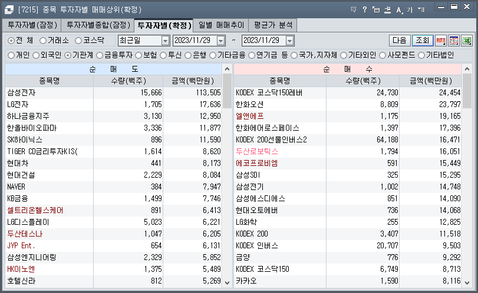Select 카카오 row in 순매수 list
The image size is (478, 293).
coord(348,281)
